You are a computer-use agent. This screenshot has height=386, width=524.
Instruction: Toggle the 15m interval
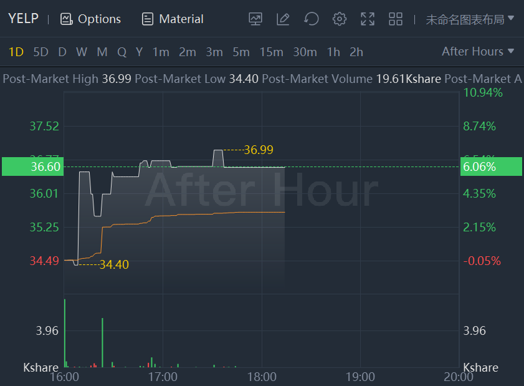click(x=271, y=52)
